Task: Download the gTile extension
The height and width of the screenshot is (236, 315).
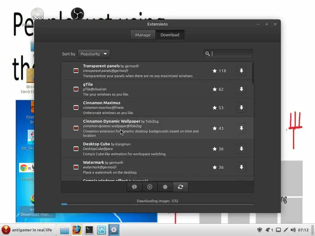Action: (241, 89)
